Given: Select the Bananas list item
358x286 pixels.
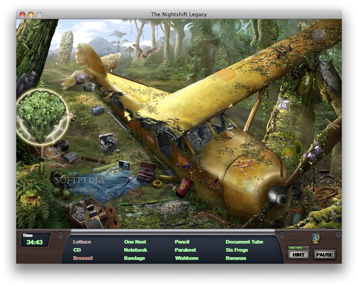Looking at the screenshot, I should [236, 258].
